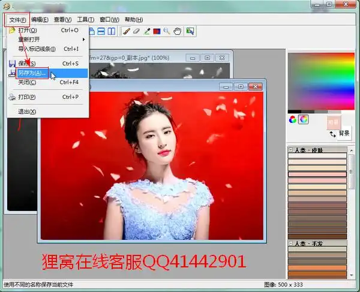
Task: Select the Eraser tool in toolbar
Action: coord(136,31)
